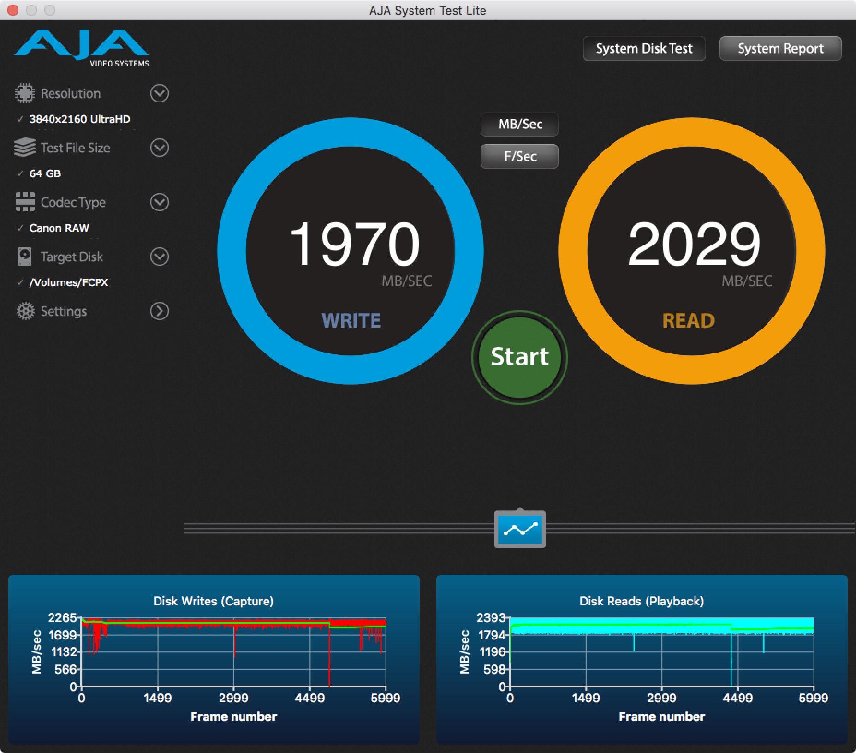Open the Target Disk dropdown arrow
Viewport: 856px width, 753px height.
click(x=160, y=257)
